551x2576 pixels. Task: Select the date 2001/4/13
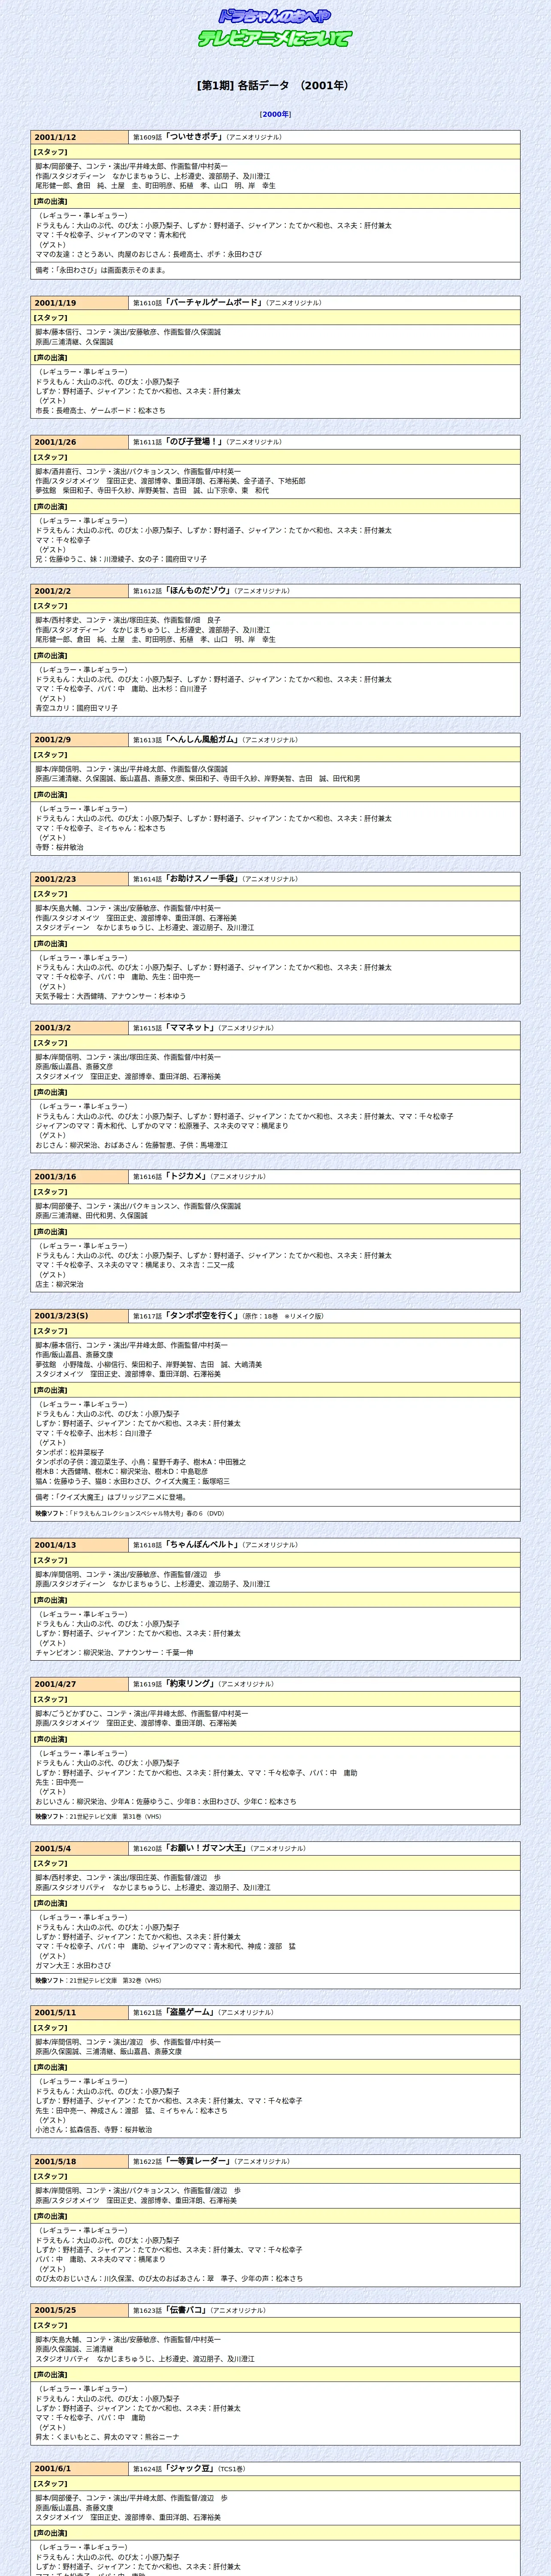point(55,1545)
